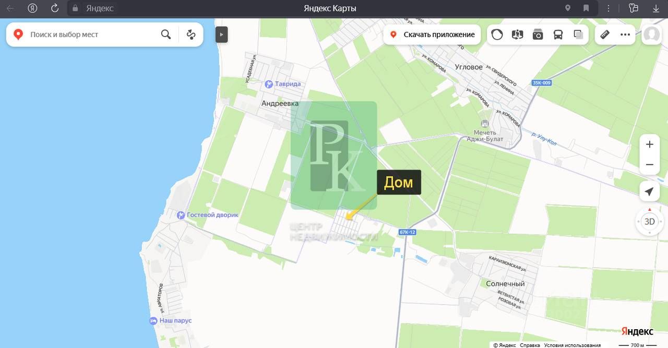The image size is (668, 348).
Task: Reload the page with refresh icon
Action: (55, 8)
